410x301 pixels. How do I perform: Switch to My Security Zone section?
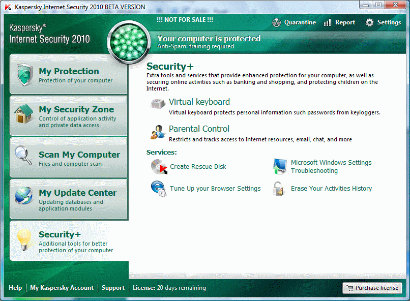(69, 116)
